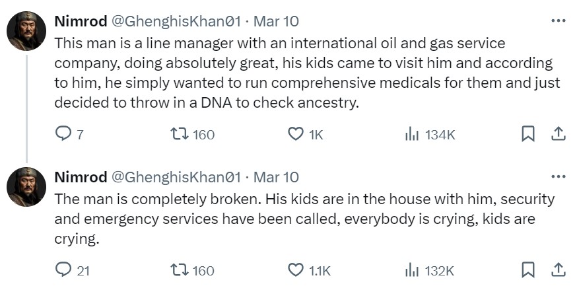This screenshot has height=290, width=577.
Task: Reply to the first tweet
Action: pos(63,134)
